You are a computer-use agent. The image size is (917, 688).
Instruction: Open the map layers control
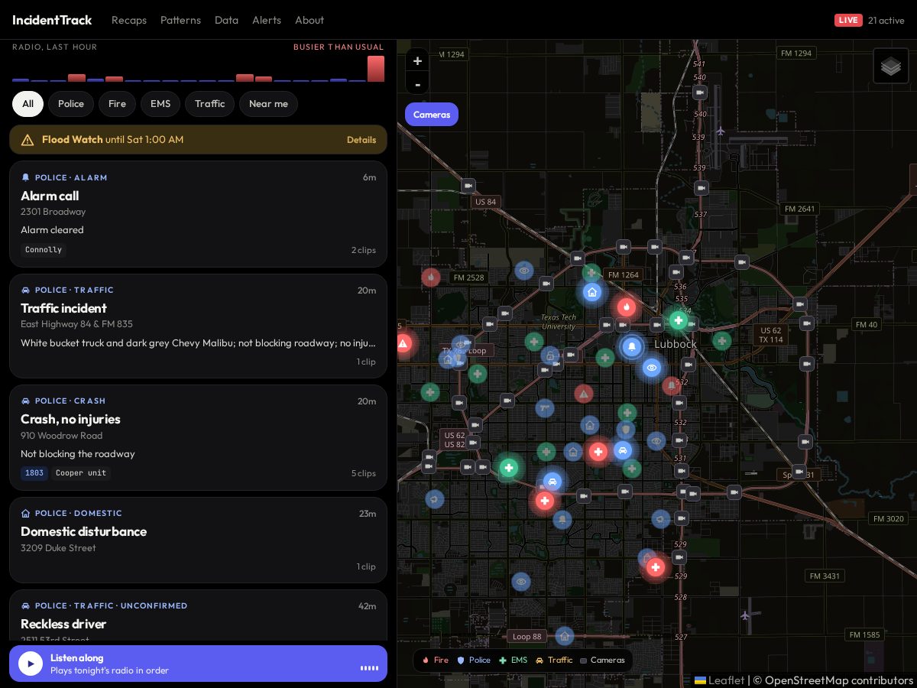point(891,66)
